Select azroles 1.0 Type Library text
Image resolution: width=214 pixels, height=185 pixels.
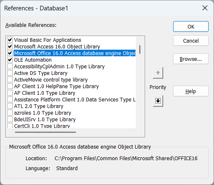tap(43, 113)
